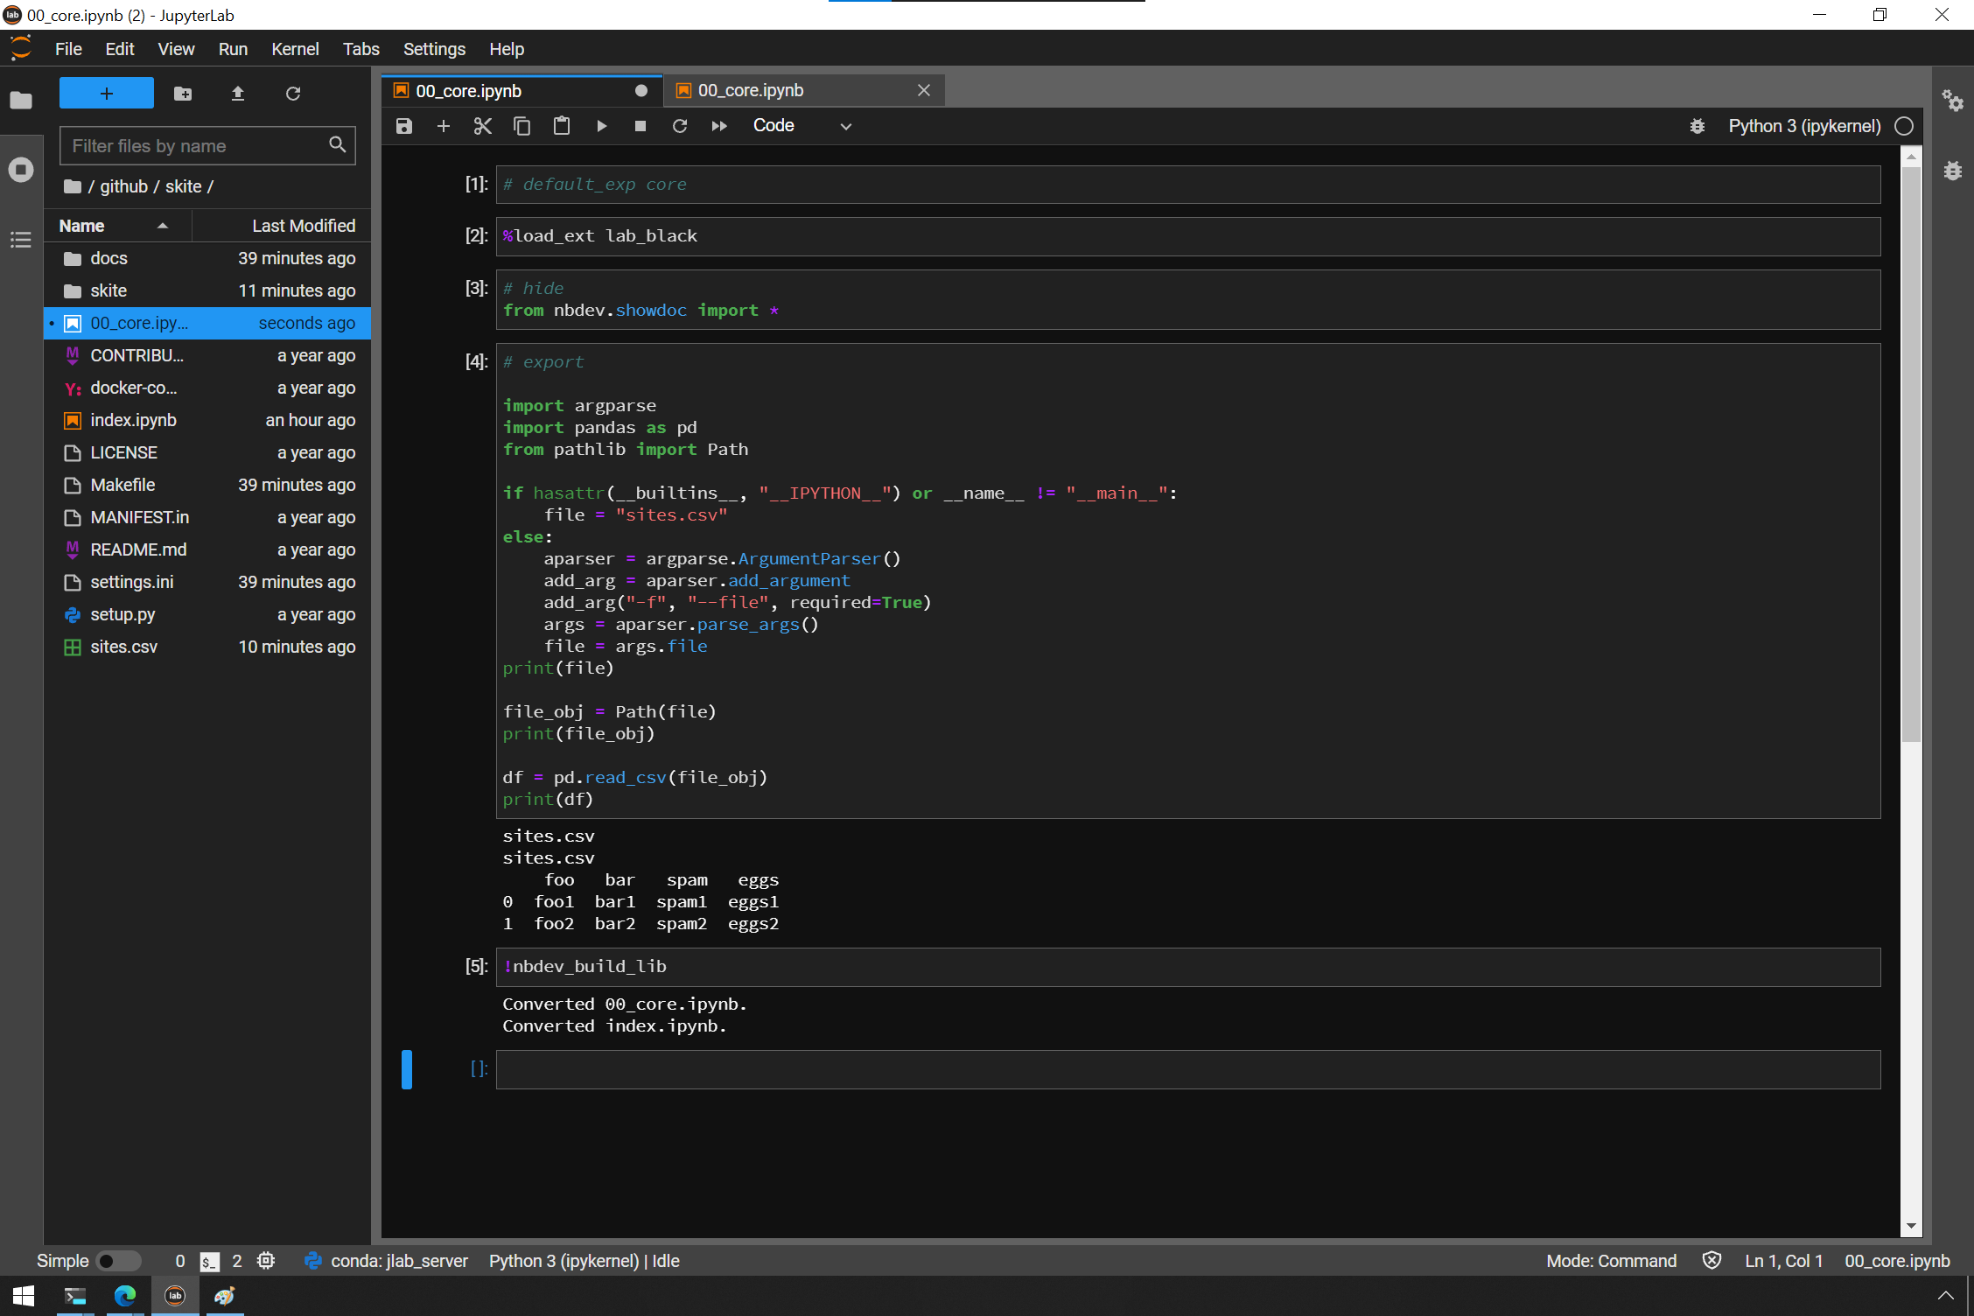The width and height of the screenshot is (1974, 1316).
Task: Click the Python 3 kernel status indicator circle
Action: [x=1905, y=126]
